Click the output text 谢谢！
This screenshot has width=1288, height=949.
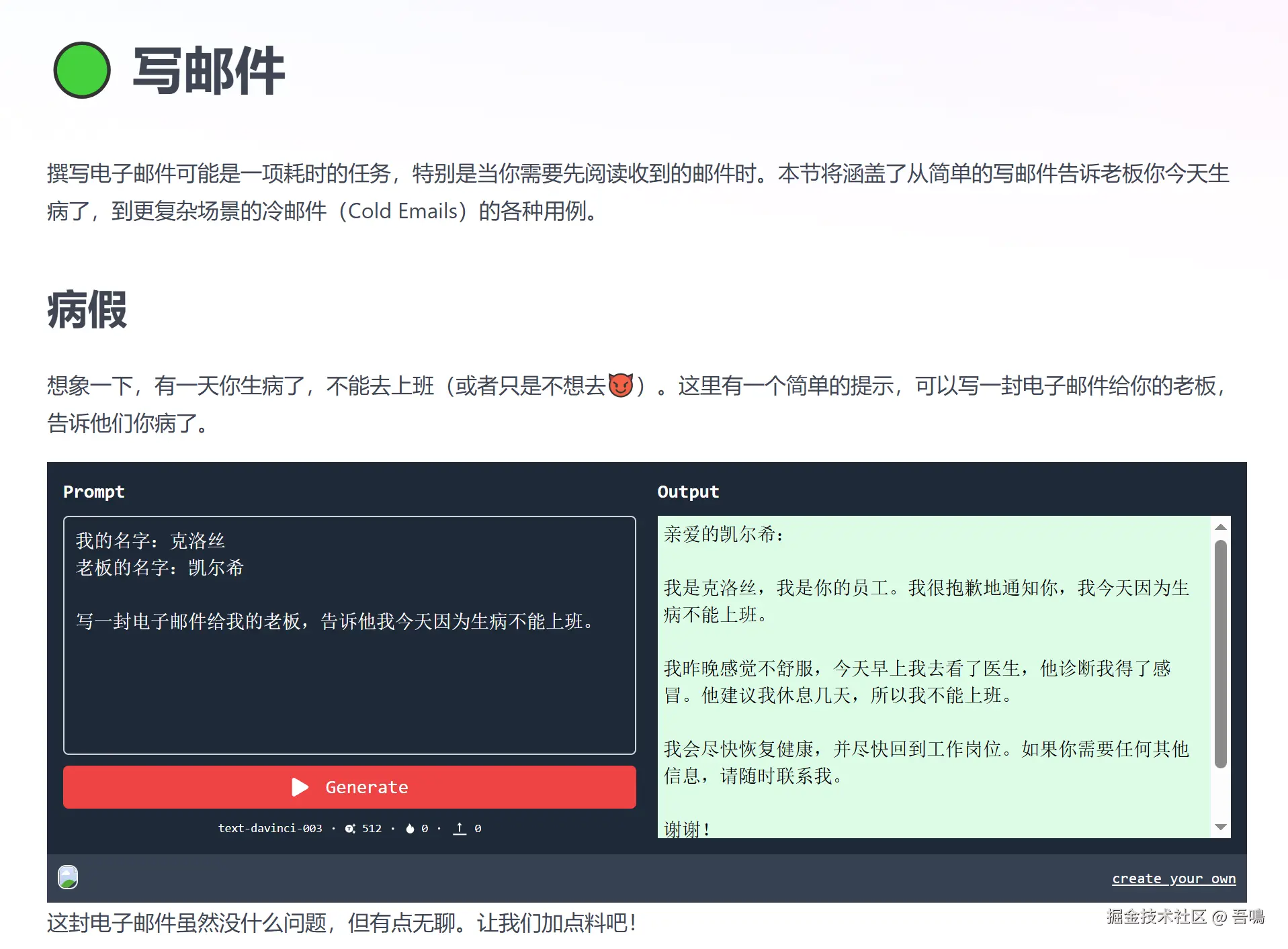[x=687, y=829]
